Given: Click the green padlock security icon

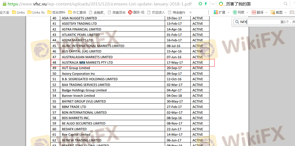Looking at the screenshot, I should click(x=5, y=4).
